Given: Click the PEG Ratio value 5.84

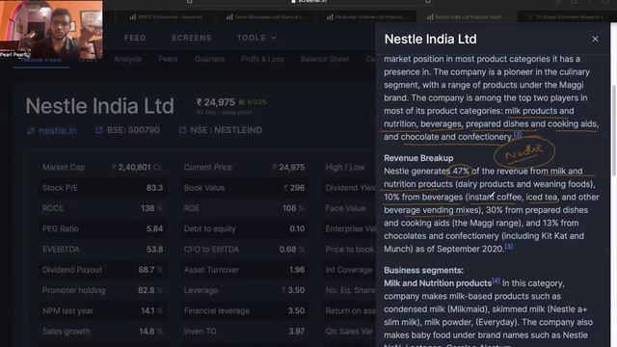Looking at the screenshot, I should [x=154, y=228].
